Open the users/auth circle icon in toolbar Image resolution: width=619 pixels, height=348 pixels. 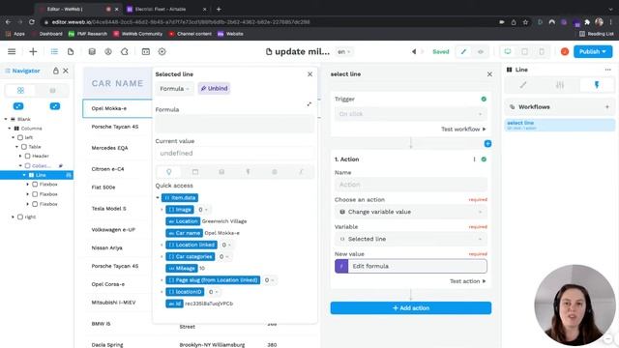point(108,51)
